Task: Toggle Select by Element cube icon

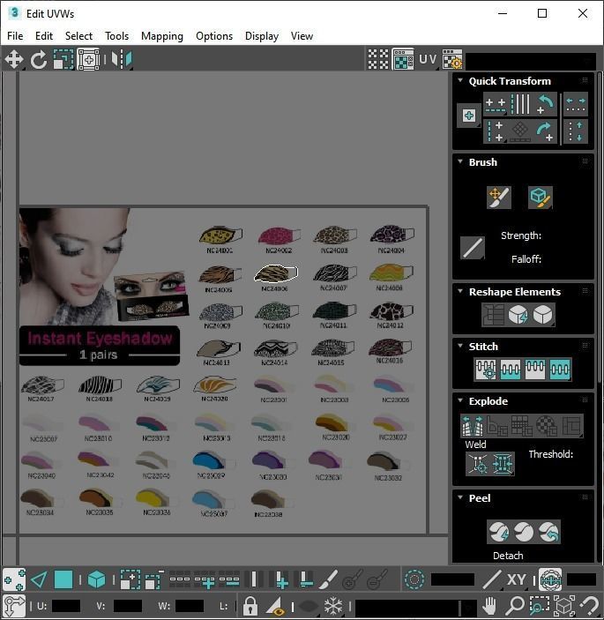Action: (96, 580)
